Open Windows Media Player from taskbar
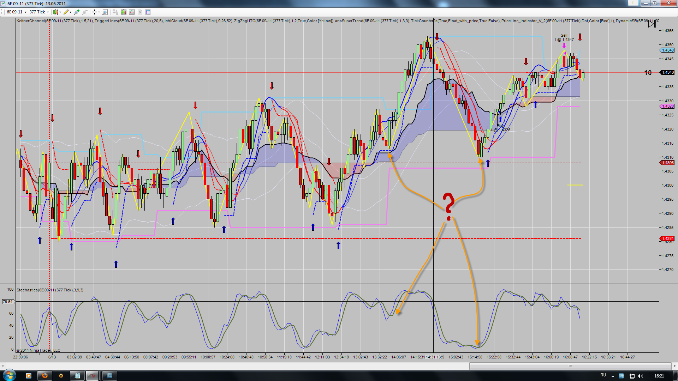 pos(29,376)
